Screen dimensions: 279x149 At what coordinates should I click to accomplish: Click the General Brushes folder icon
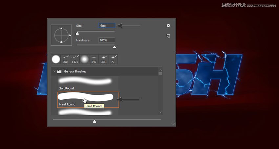[59, 71]
